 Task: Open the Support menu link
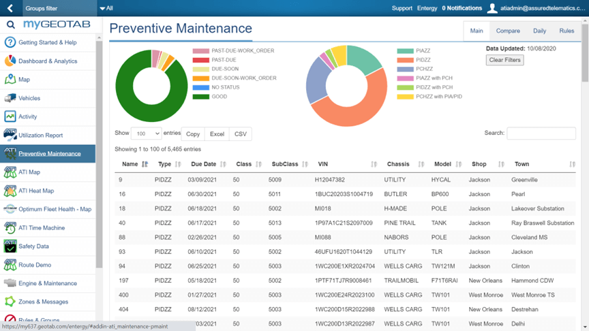[x=402, y=8]
